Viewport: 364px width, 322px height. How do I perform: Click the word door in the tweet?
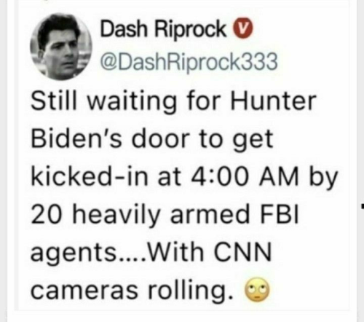point(160,138)
